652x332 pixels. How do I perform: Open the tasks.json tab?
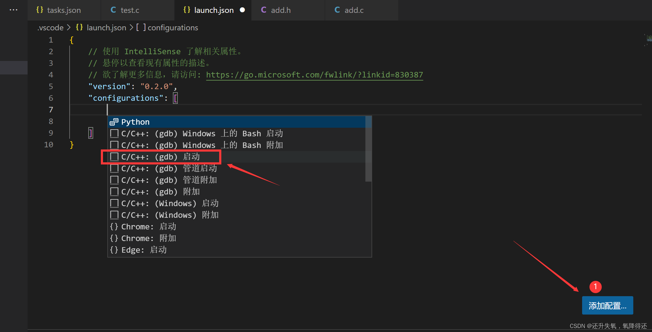coord(64,10)
